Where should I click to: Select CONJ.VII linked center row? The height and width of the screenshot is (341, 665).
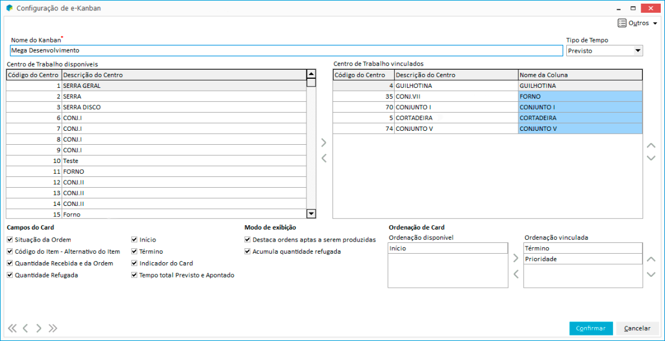pos(488,96)
